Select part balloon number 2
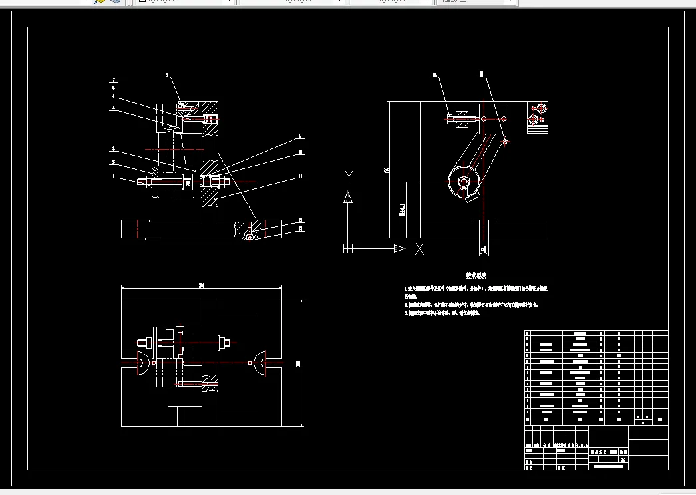This screenshot has width=696, height=495. (114, 162)
